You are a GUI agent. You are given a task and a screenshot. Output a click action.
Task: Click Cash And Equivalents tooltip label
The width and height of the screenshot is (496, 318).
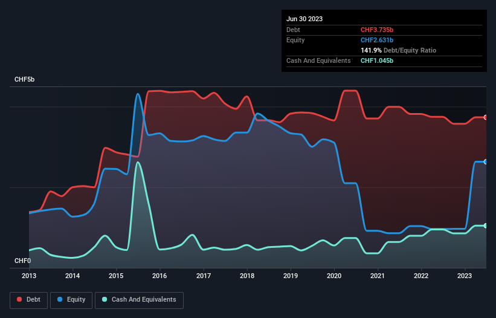318,60
